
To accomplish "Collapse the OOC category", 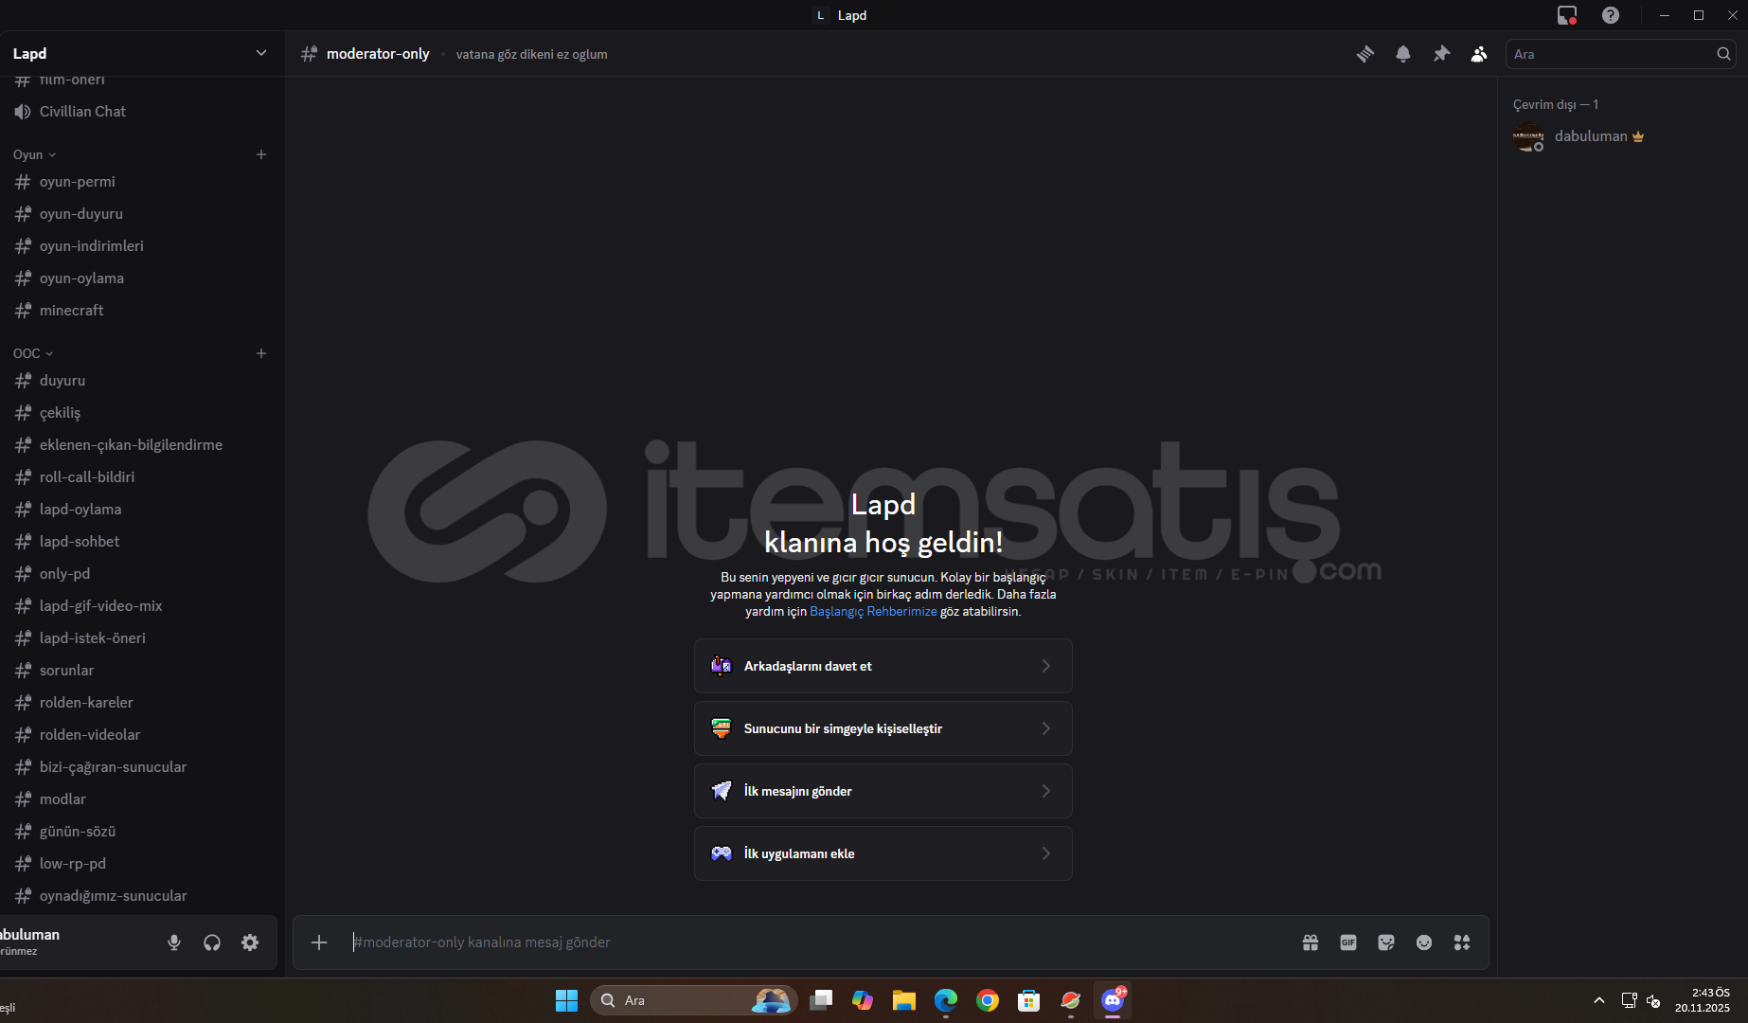I will [x=33, y=353].
